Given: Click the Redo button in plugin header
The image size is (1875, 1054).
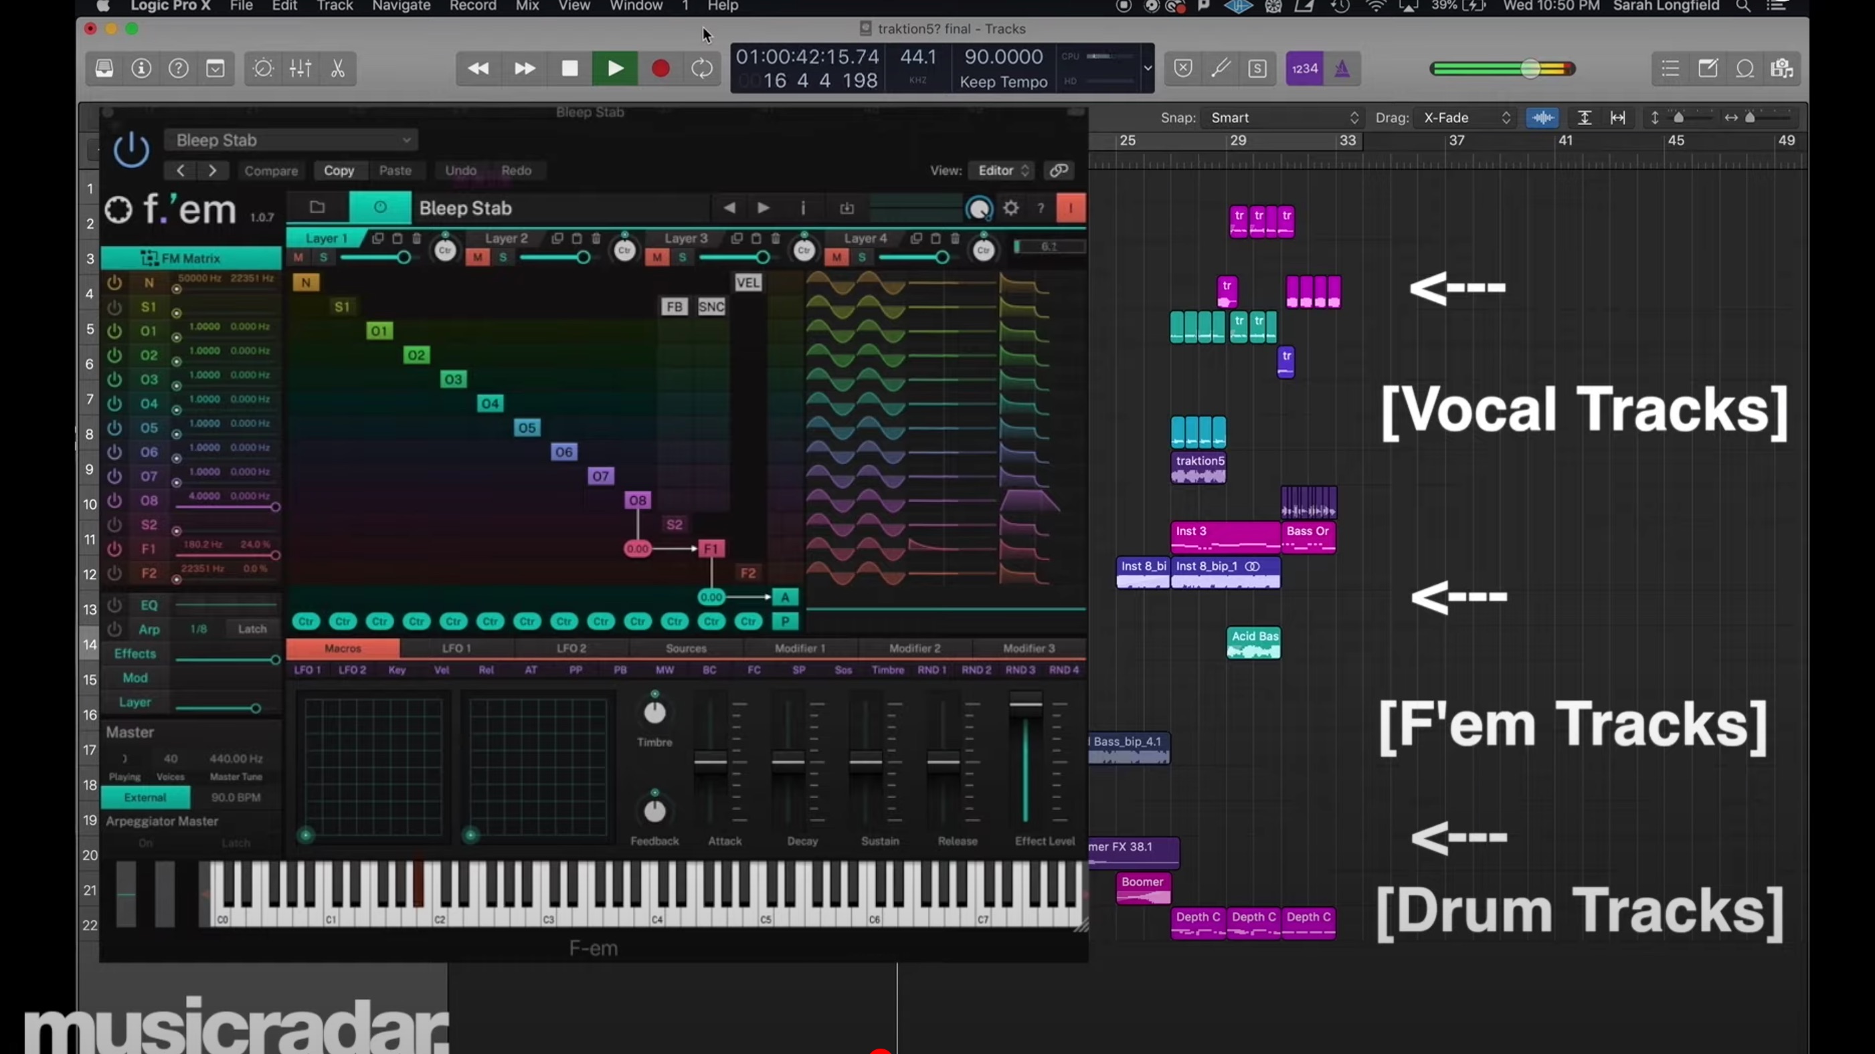Looking at the screenshot, I should (x=516, y=171).
